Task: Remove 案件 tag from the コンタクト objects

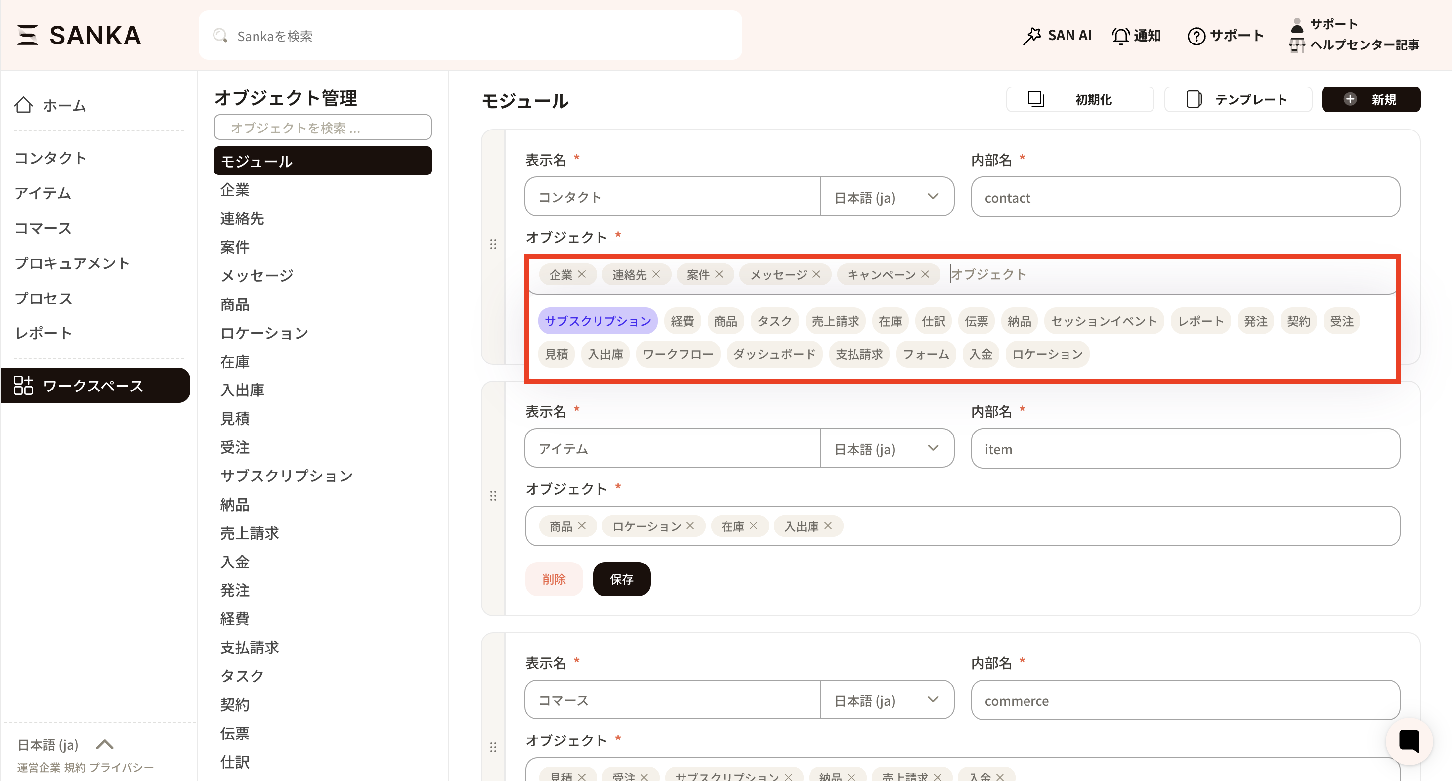Action: point(719,274)
